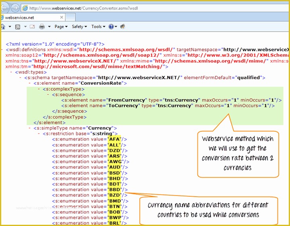Click the address bar URL field
The height and width of the screenshot is (226, 290).
(155, 8)
